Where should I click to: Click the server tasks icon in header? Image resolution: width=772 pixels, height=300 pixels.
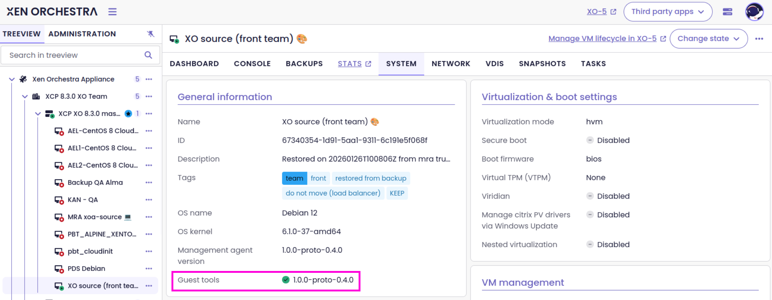[x=727, y=12]
